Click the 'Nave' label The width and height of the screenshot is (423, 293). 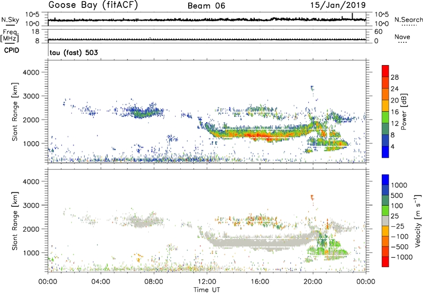(x=402, y=36)
